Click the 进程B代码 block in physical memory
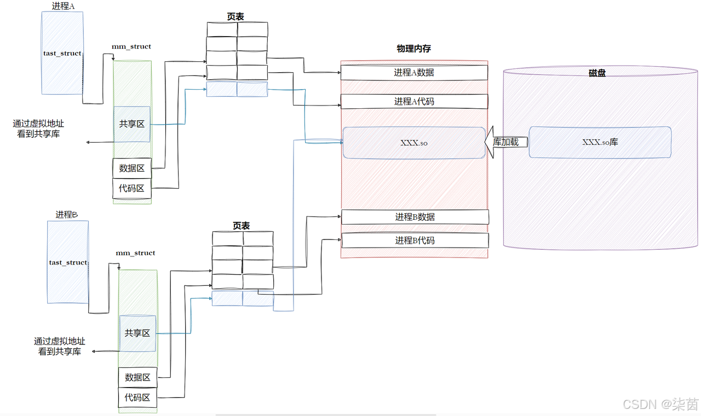The height and width of the screenshot is (416, 701). pyautogui.click(x=414, y=241)
